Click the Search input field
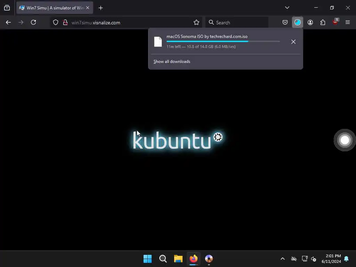Screen dimensions: 356x267 tap(237, 23)
